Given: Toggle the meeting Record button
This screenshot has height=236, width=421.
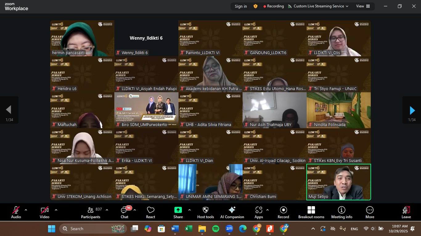Looking at the screenshot, I should point(283,212).
